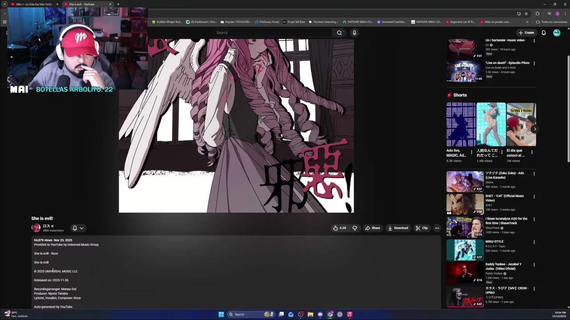Click the Create button
Screen dimensions: 570x320
click(x=526, y=32)
